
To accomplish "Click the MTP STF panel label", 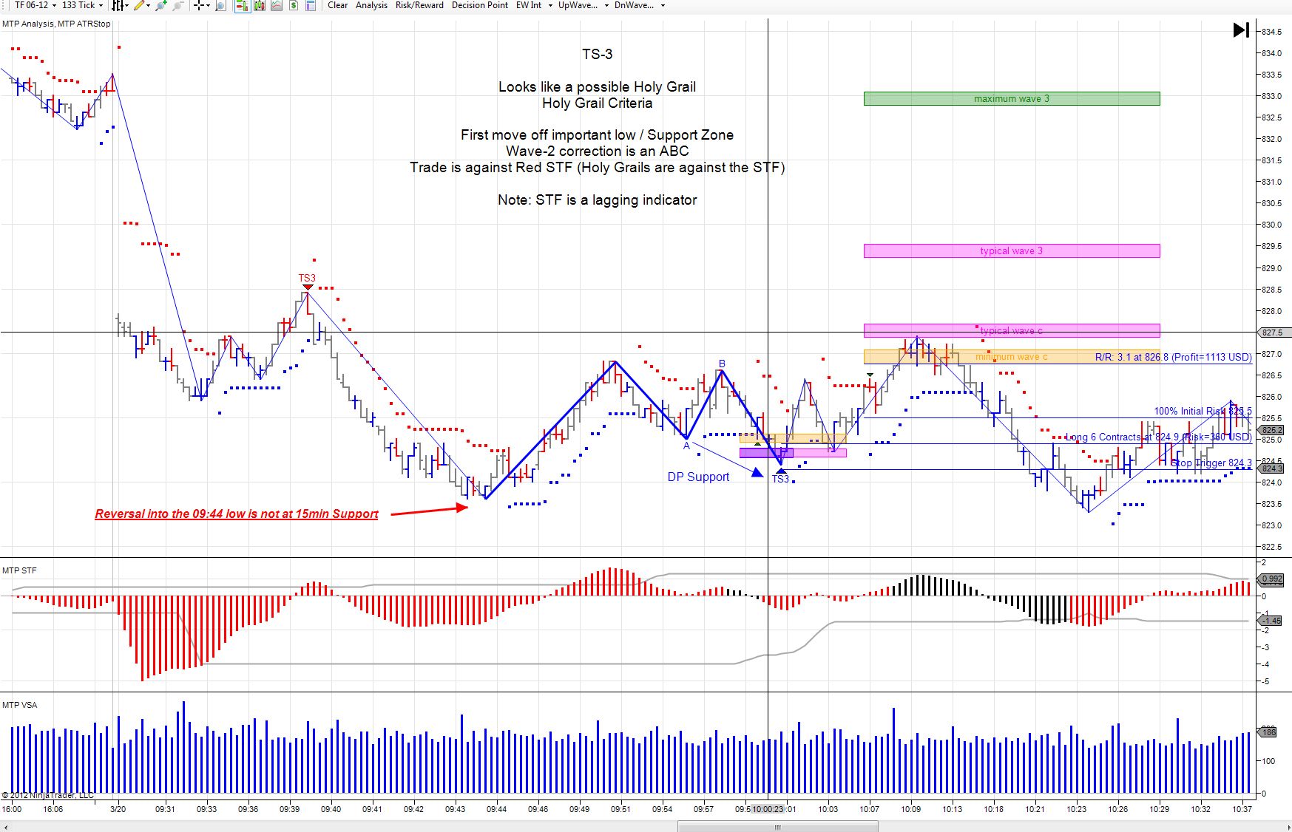I will [x=19, y=570].
